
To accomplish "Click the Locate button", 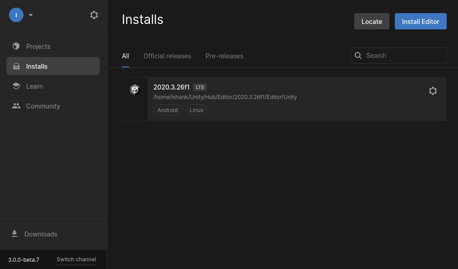I will click(371, 21).
